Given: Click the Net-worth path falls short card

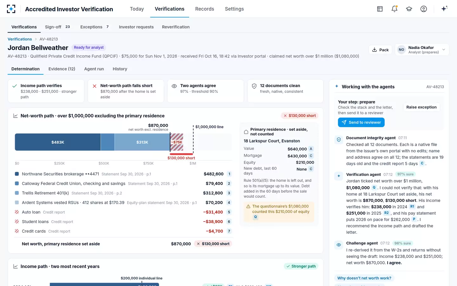Looking at the screenshot, I should [126, 91].
